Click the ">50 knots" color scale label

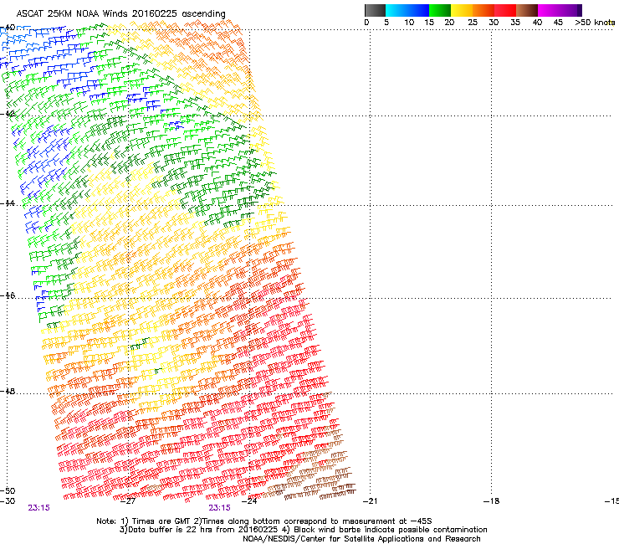[595, 22]
